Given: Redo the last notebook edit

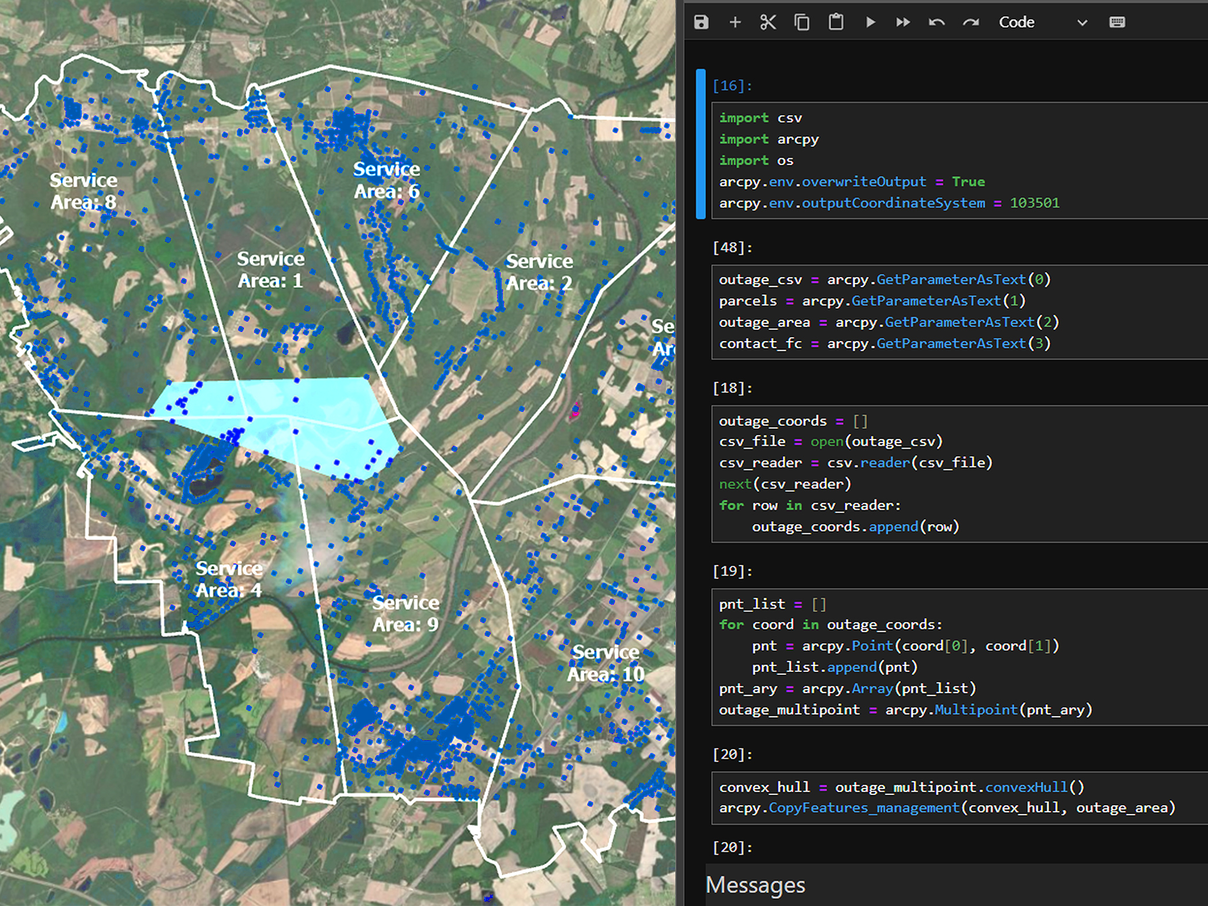Looking at the screenshot, I should pos(970,22).
